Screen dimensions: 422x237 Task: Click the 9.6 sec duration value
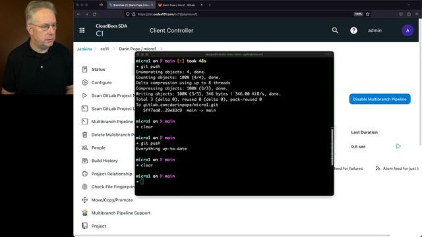358,147
